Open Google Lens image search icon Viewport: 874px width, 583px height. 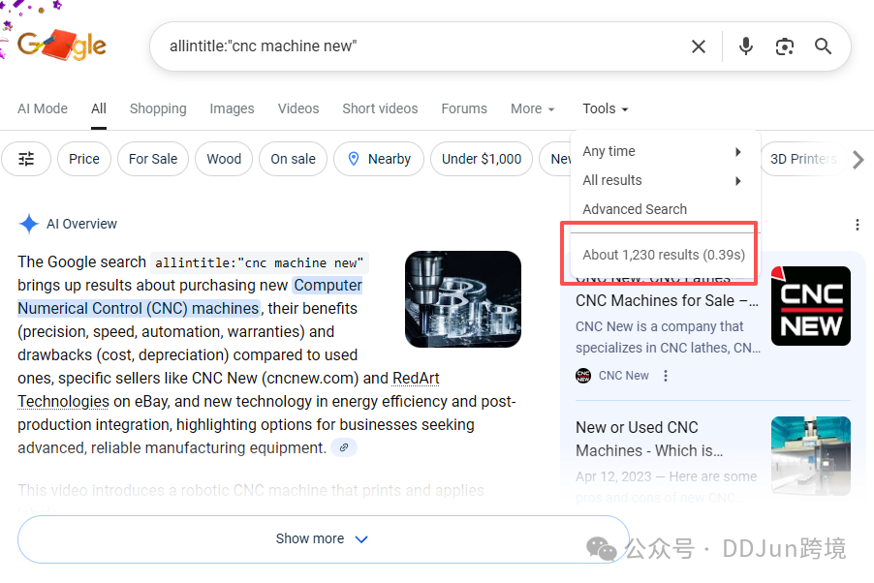784,46
